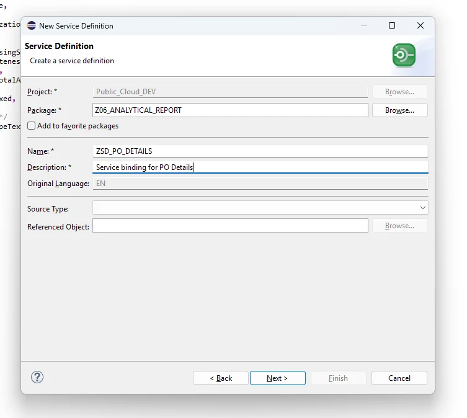Click the 'Project: *' label
This screenshot has width=467, height=418.
(x=42, y=92)
